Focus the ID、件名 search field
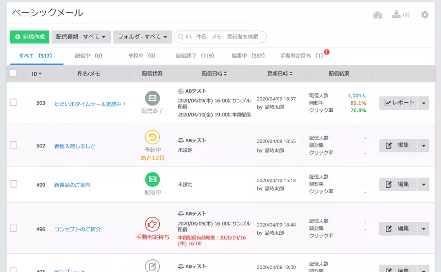441x272 pixels. (x=222, y=37)
